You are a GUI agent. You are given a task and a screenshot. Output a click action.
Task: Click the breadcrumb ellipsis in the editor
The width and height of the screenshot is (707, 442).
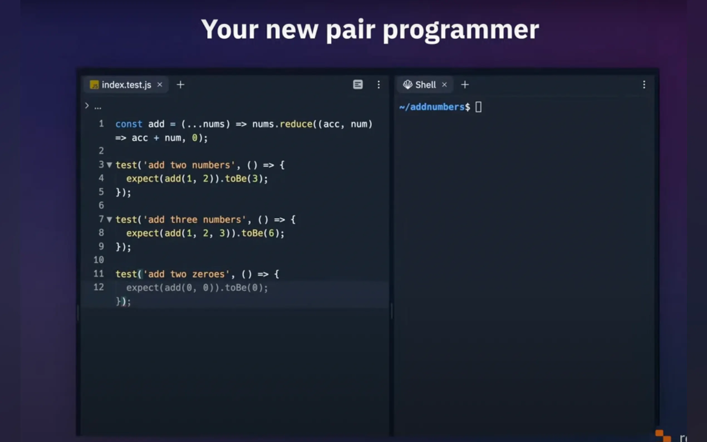(98, 107)
